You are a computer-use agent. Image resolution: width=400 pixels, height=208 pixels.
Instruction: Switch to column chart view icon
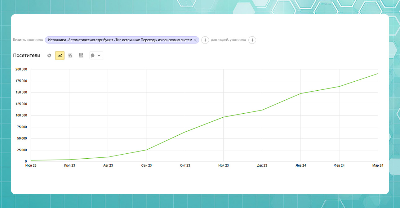tap(81, 56)
